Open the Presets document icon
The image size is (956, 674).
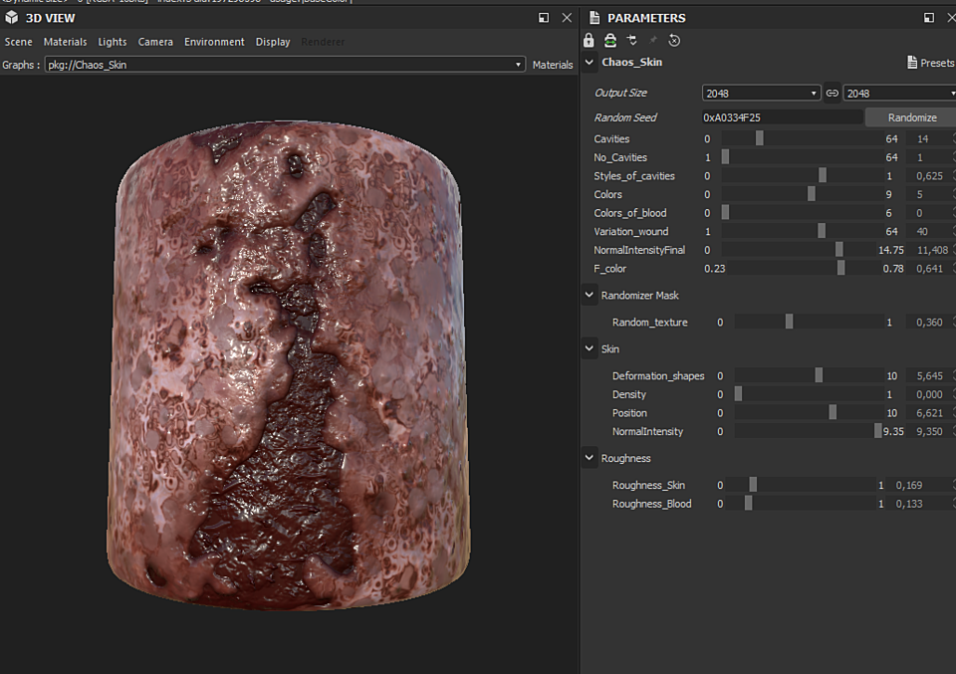coord(911,63)
